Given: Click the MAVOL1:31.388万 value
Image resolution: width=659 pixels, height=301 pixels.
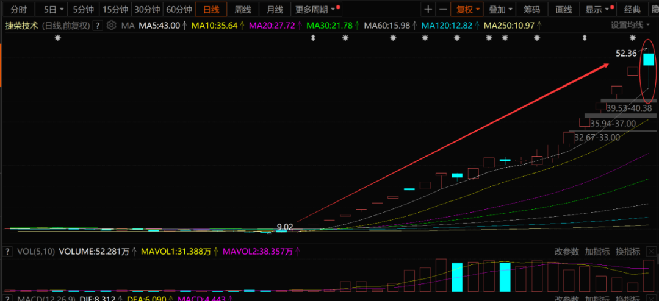Looking at the screenshot, I should pos(176,252).
